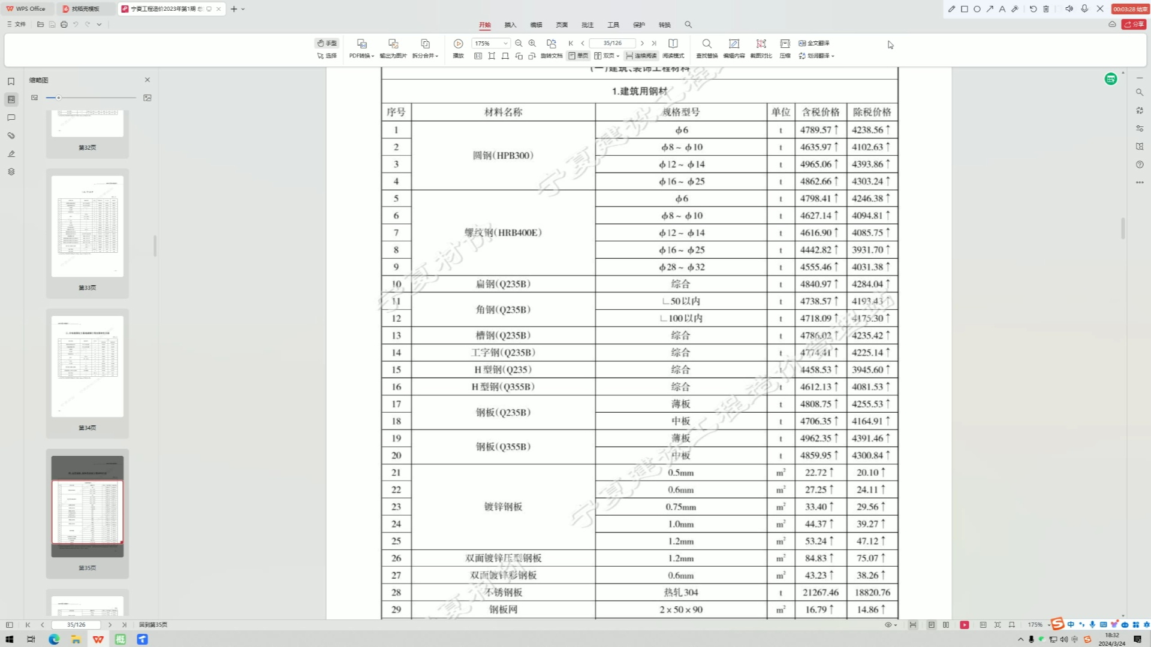The height and width of the screenshot is (647, 1151).
Task: Zoom in with the plus magnifier
Action: (x=532, y=43)
